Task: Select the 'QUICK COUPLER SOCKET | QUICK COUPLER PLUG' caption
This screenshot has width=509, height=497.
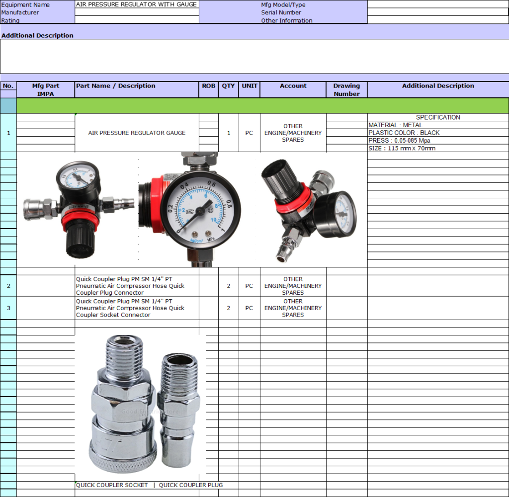Action: click(x=149, y=485)
